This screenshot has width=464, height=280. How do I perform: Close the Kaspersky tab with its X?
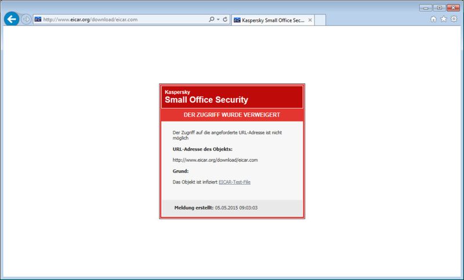[310, 20]
